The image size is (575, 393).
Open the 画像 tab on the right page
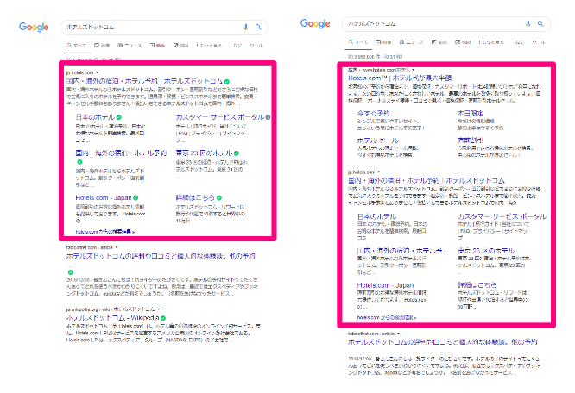click(x=384, y=42)
